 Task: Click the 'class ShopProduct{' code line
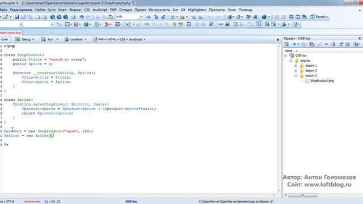pyautogui.click(x=24, y=55)
